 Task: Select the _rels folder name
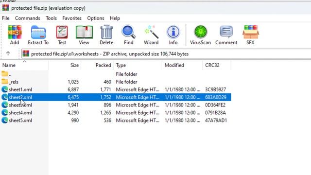coord(14,82)
